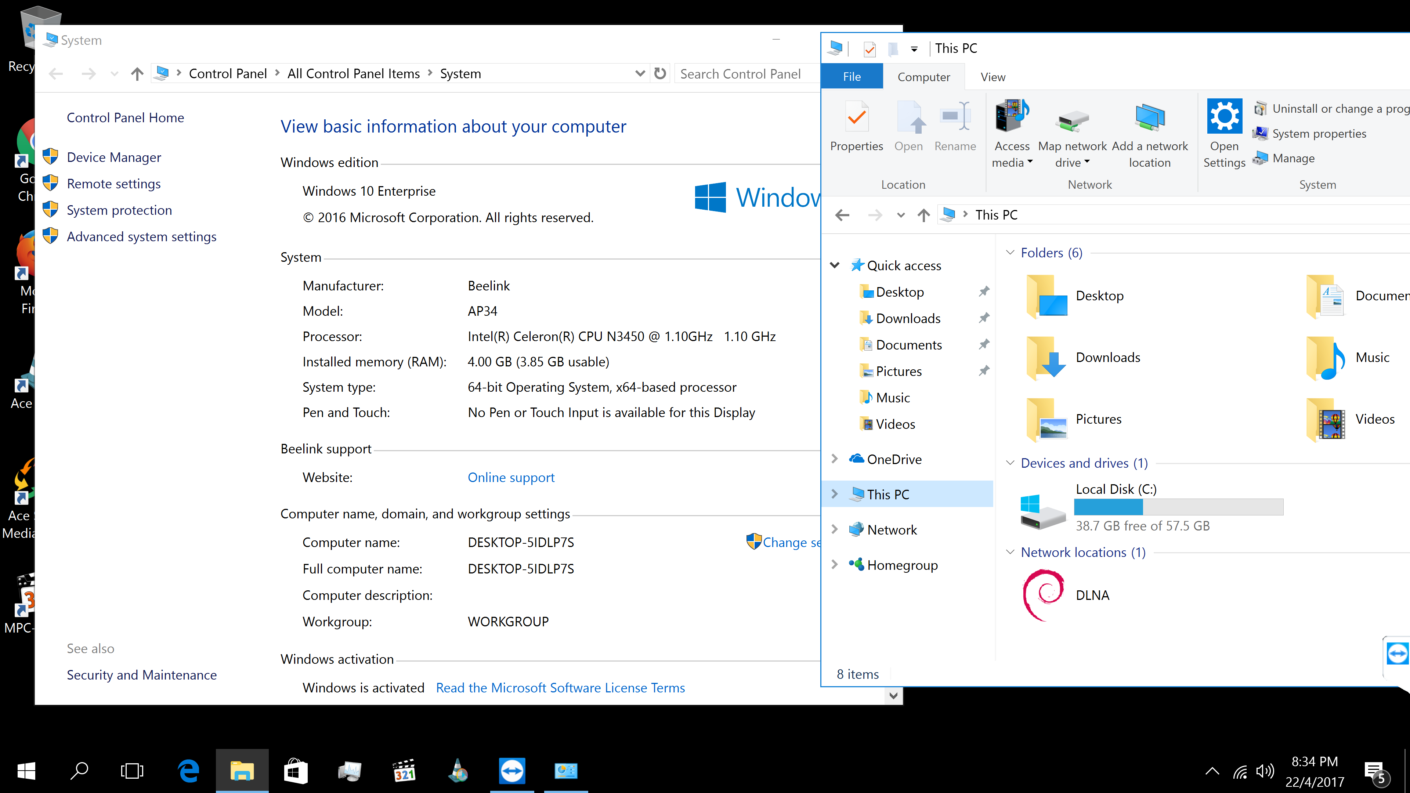Open Advanced system settings link
This screenshot has width=1410, height=793.
click(x=142, y=236)
